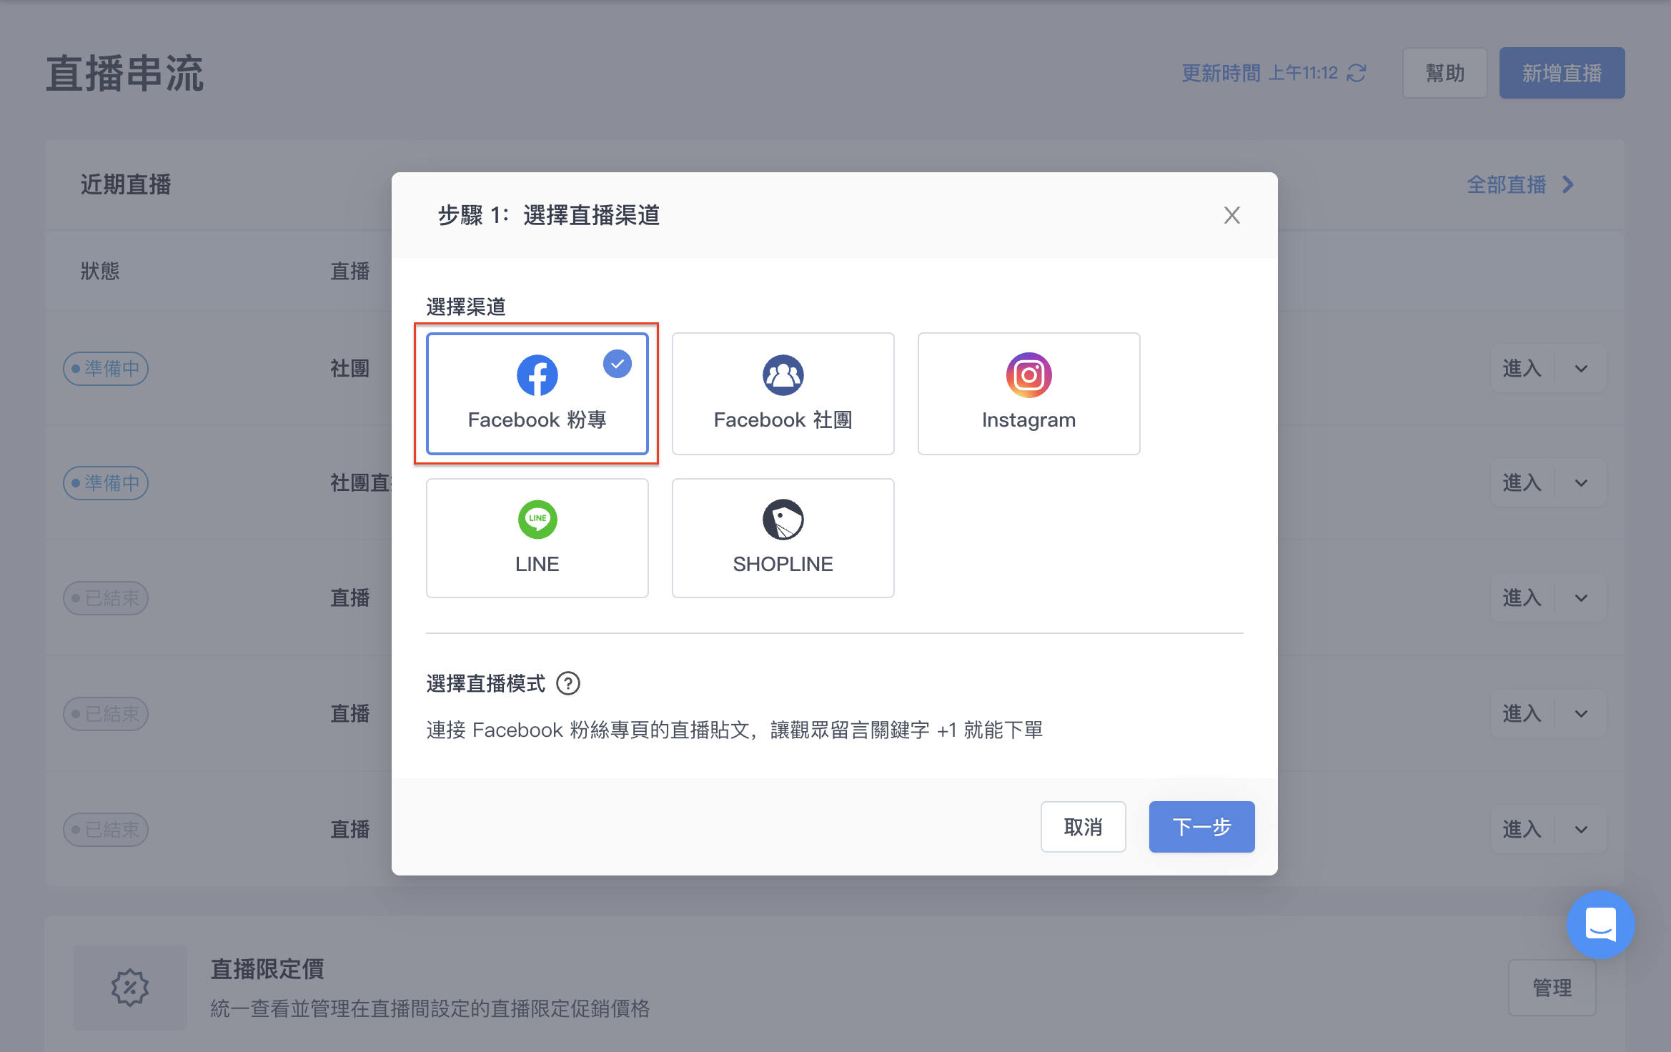Open the 全部直播 link

pos(1506,185)
